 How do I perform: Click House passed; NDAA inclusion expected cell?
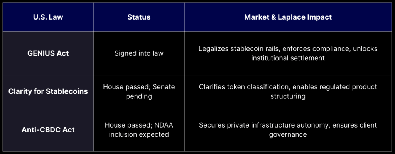[x=139, y=130]
